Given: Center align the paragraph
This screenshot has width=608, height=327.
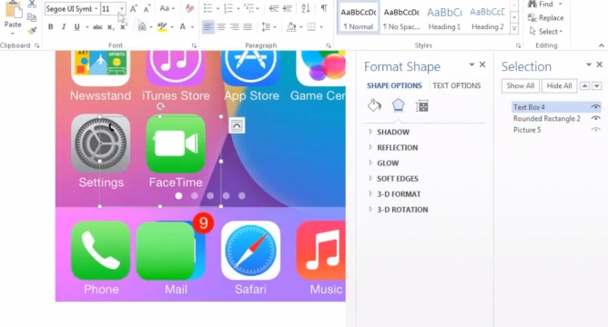Looking at the screenshot, I should click(221, 27).
